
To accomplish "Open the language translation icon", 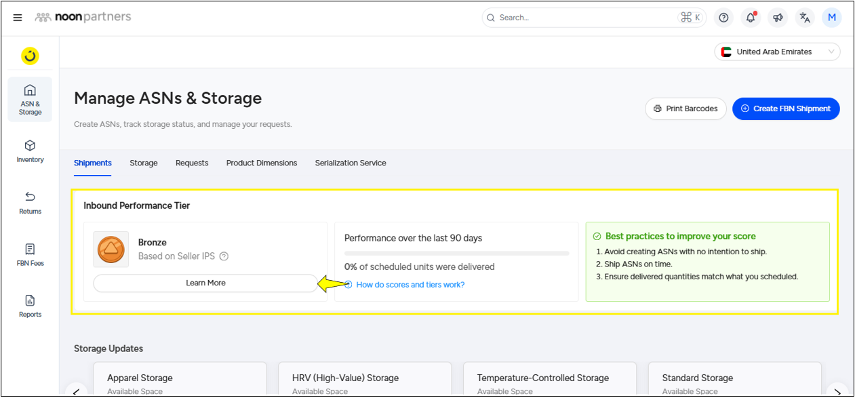I will click(805, 18).
